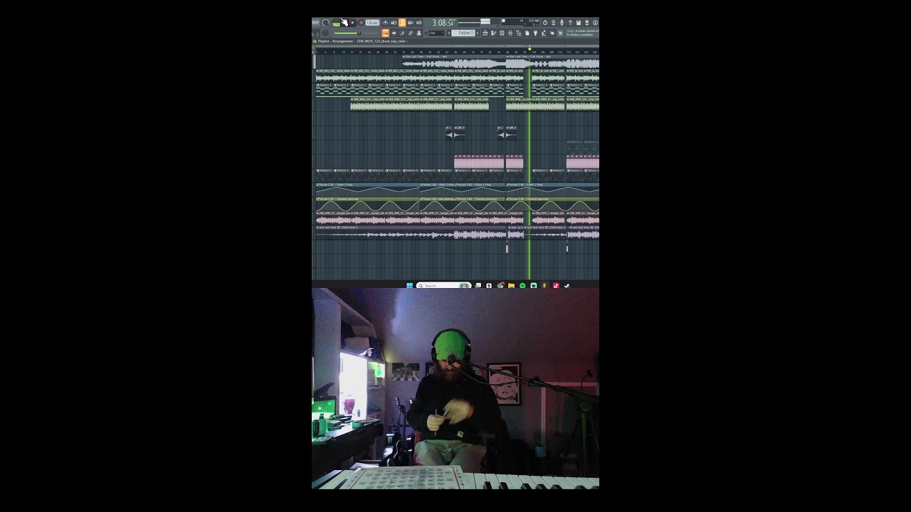Screen dimensions: 911x512
Task: Toggle typing keyboard to piano icon
Action: pos(386,33)
